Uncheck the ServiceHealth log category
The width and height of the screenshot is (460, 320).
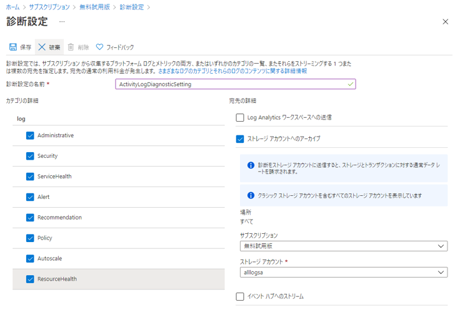click(30, 177)
